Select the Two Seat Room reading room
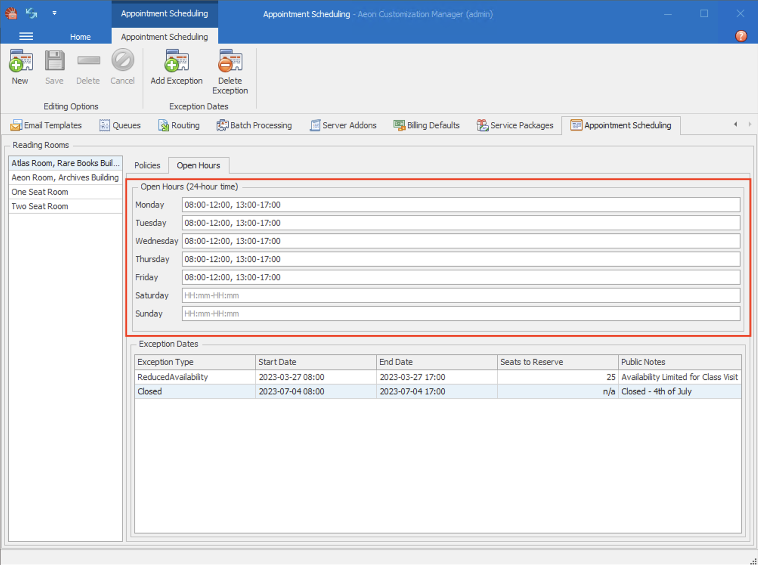 (x=39, y=206)
